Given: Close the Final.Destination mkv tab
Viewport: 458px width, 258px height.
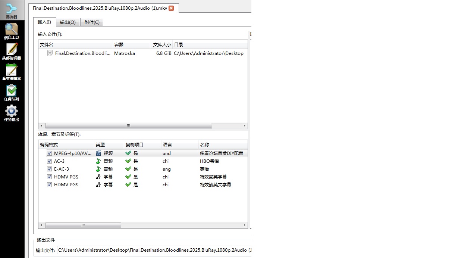Looking at the screenshot, I should (x=171, y=8).
